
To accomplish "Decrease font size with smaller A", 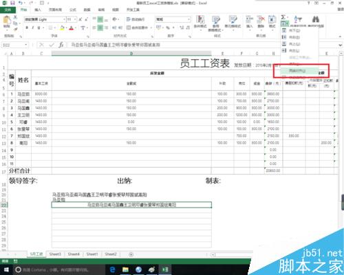I will click(x=87, y=19).
